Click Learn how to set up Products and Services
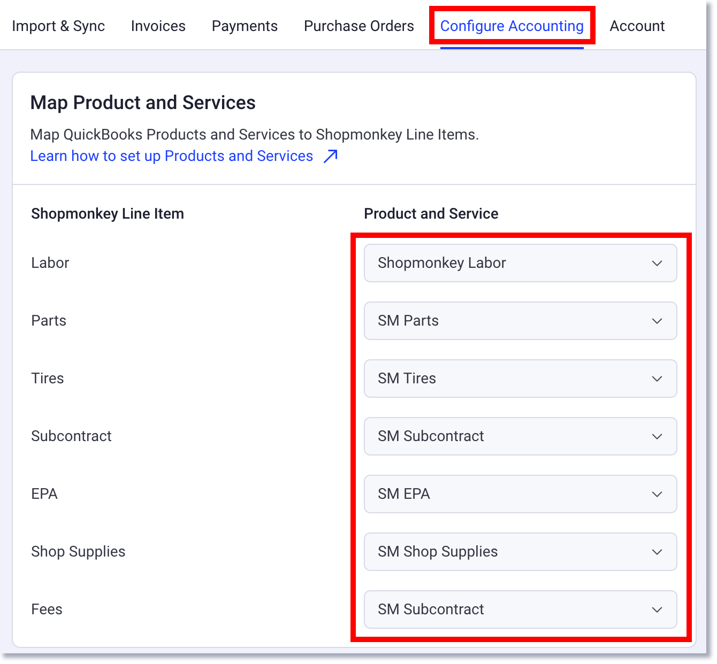Screen dimensions: 717x664 pos(172,156)
